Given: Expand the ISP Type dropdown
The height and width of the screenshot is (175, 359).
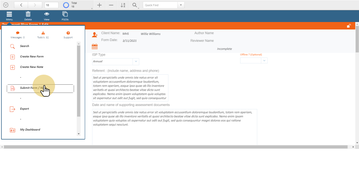Looking at the screenshot, I should tap(136, 62).
